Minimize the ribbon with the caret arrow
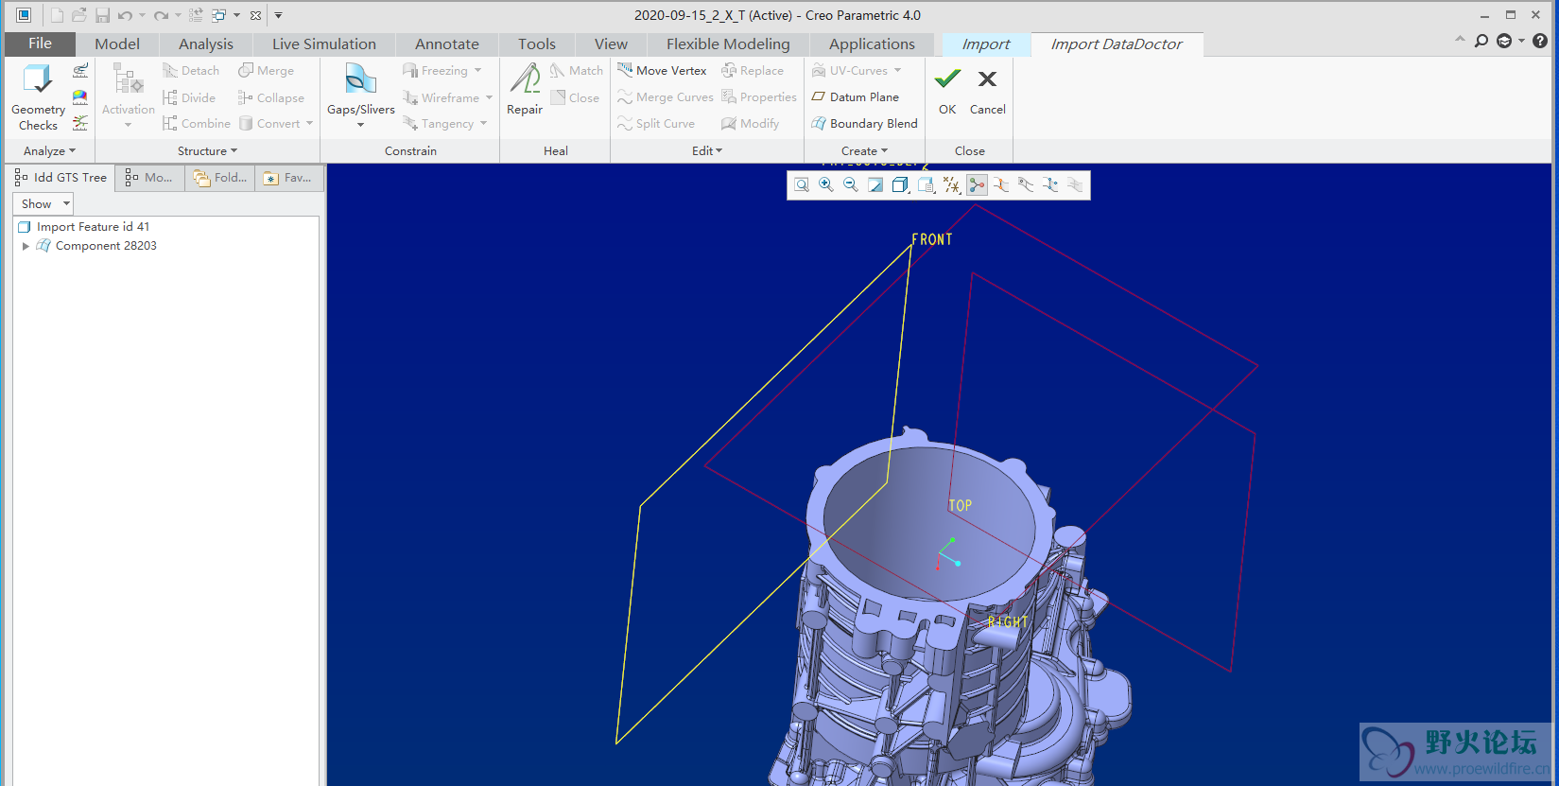 coord(1460,40)
